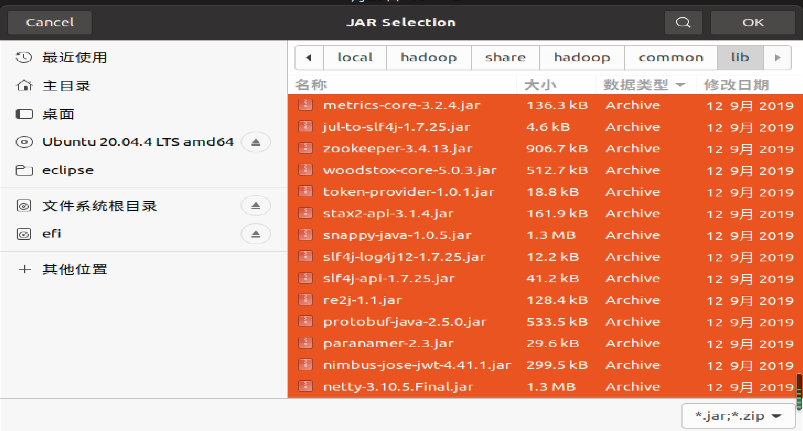
Task: Navigate to the share path segment
Action: tap(505, 58)
